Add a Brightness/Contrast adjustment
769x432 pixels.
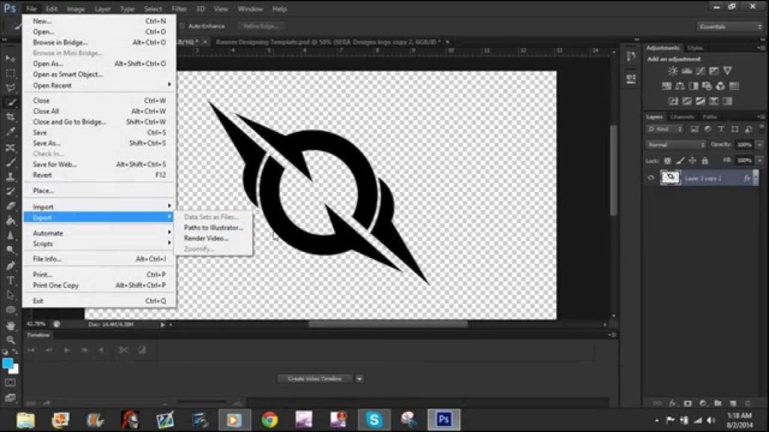672,71
